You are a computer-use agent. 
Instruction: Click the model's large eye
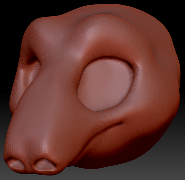(x=105, y=85)
